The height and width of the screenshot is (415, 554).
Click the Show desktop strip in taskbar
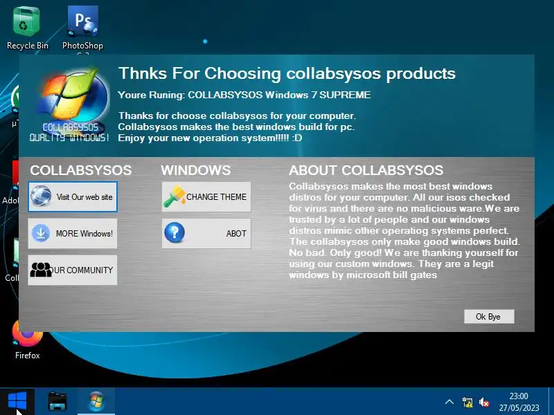tap(551, 401)
